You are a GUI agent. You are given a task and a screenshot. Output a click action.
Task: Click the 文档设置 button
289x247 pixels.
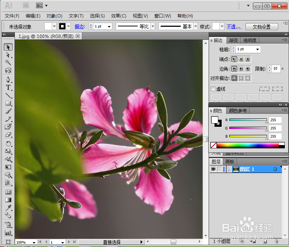coord(262,27)
